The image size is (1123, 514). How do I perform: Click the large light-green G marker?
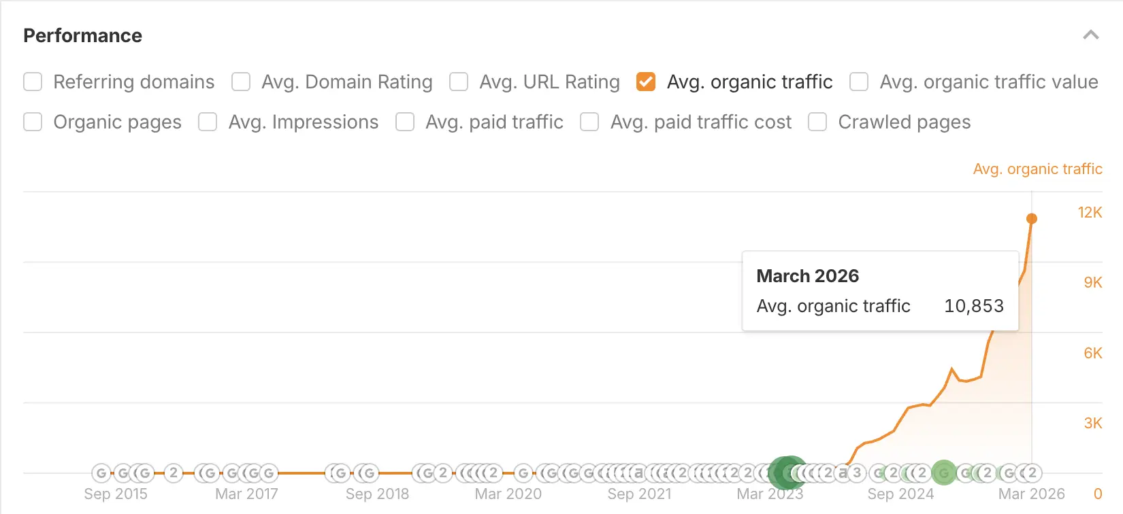[x=943, y=473]
